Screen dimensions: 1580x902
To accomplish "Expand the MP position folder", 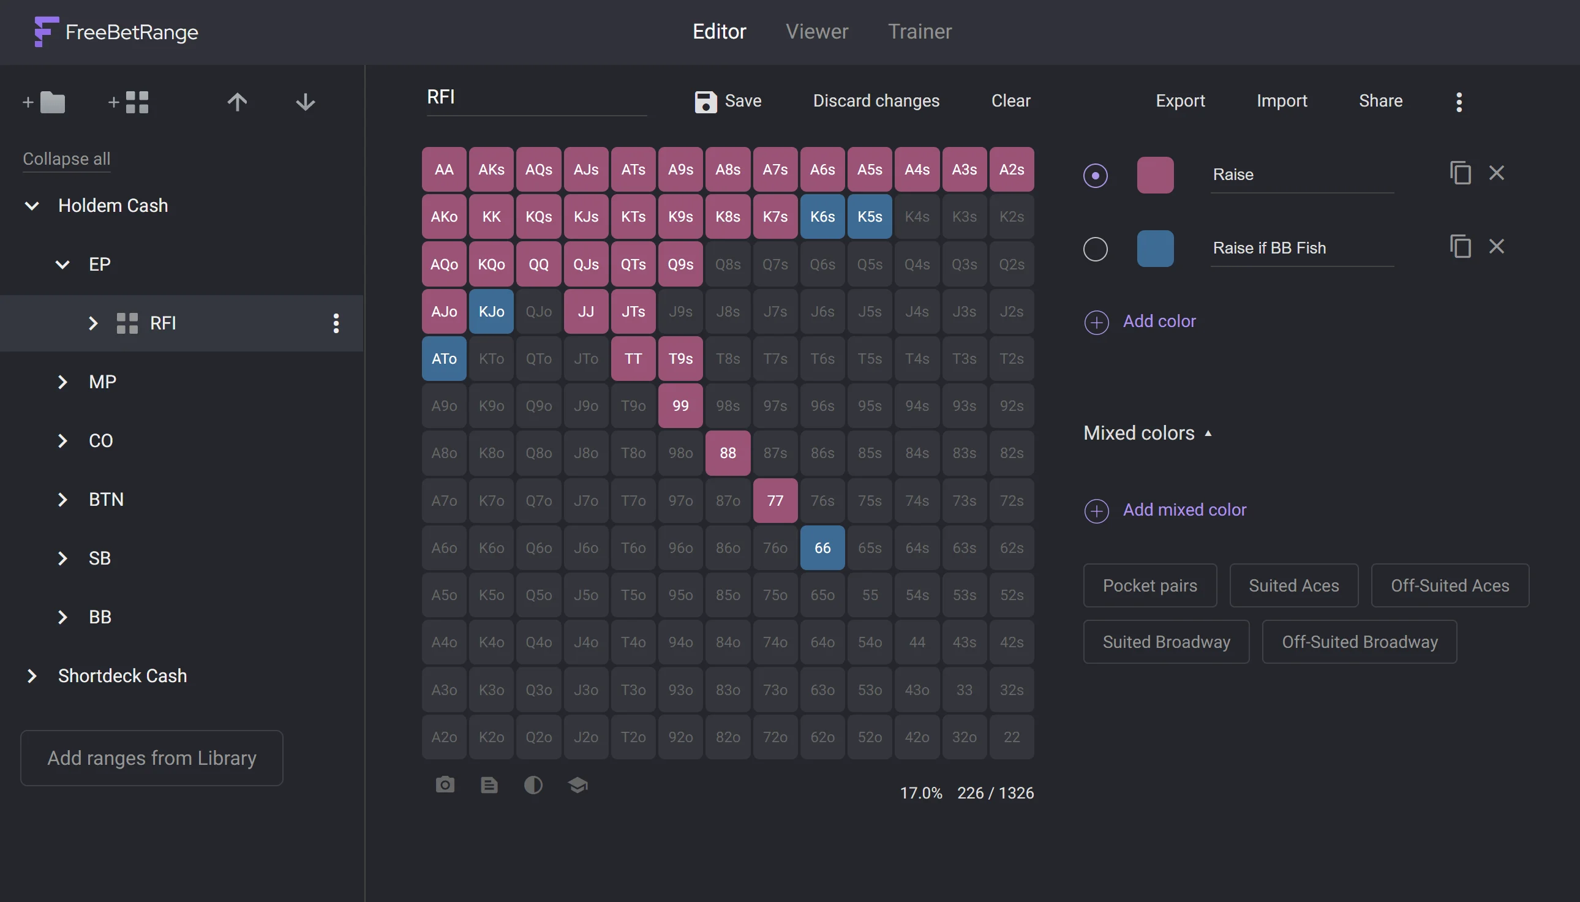I will tap(62, 381).
